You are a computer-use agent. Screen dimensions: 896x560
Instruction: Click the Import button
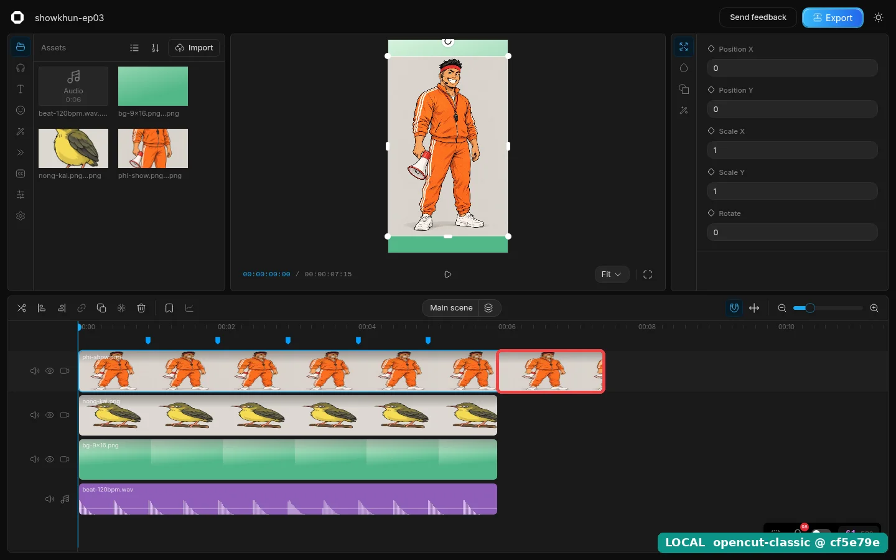[194, 48]
